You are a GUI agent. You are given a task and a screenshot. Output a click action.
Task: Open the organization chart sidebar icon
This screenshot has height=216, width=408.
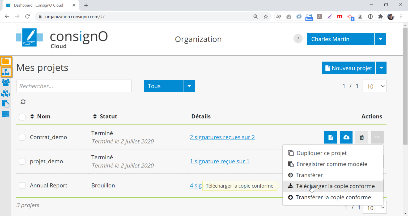point(6,72)
